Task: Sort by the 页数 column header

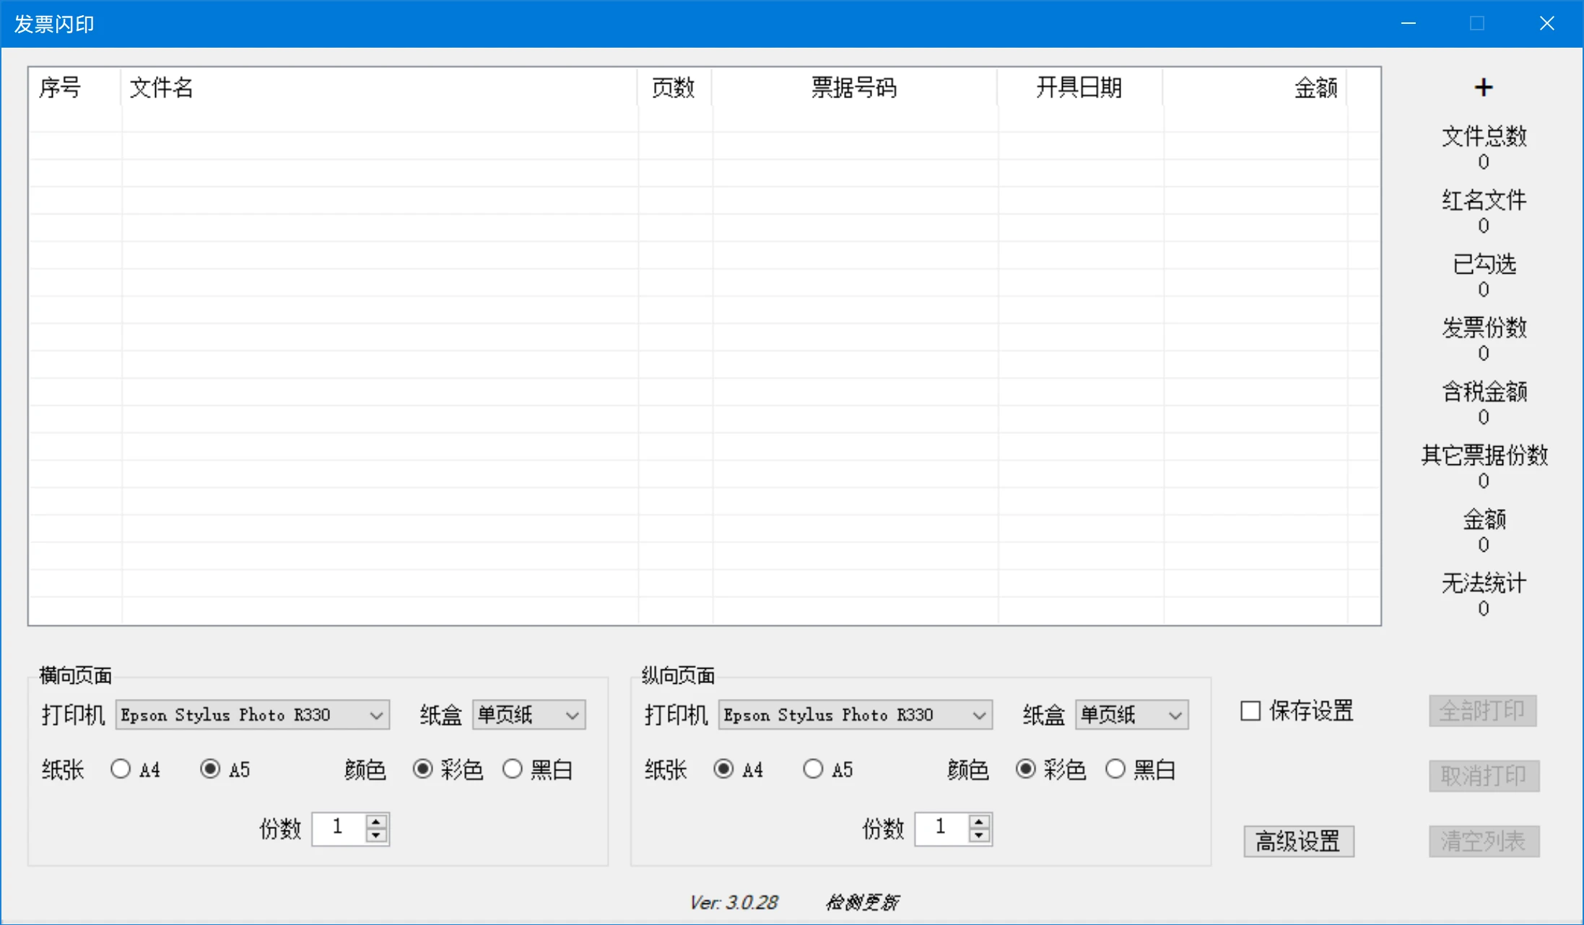Action: pyautogui.click(x=674, y=87)
